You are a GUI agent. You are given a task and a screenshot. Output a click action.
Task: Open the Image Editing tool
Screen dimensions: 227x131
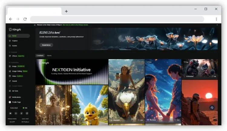[17, 71]
